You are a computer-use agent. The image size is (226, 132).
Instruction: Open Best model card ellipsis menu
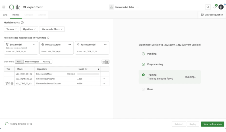click(x=34, y=45)
